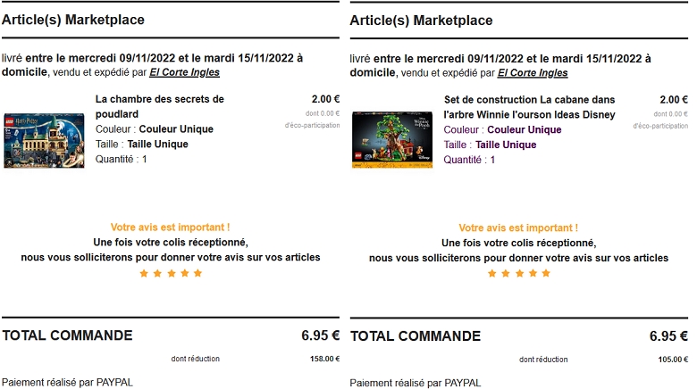This screenshot has width=697, height=389.
Task: Click 'dont réduction' label in right order
Action: [x=543, y=360]
